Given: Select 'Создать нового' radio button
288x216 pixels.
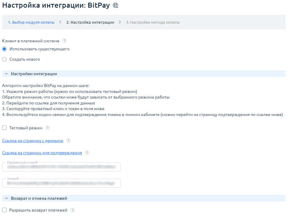Looking at the screenshot, I should pos(4,59).
